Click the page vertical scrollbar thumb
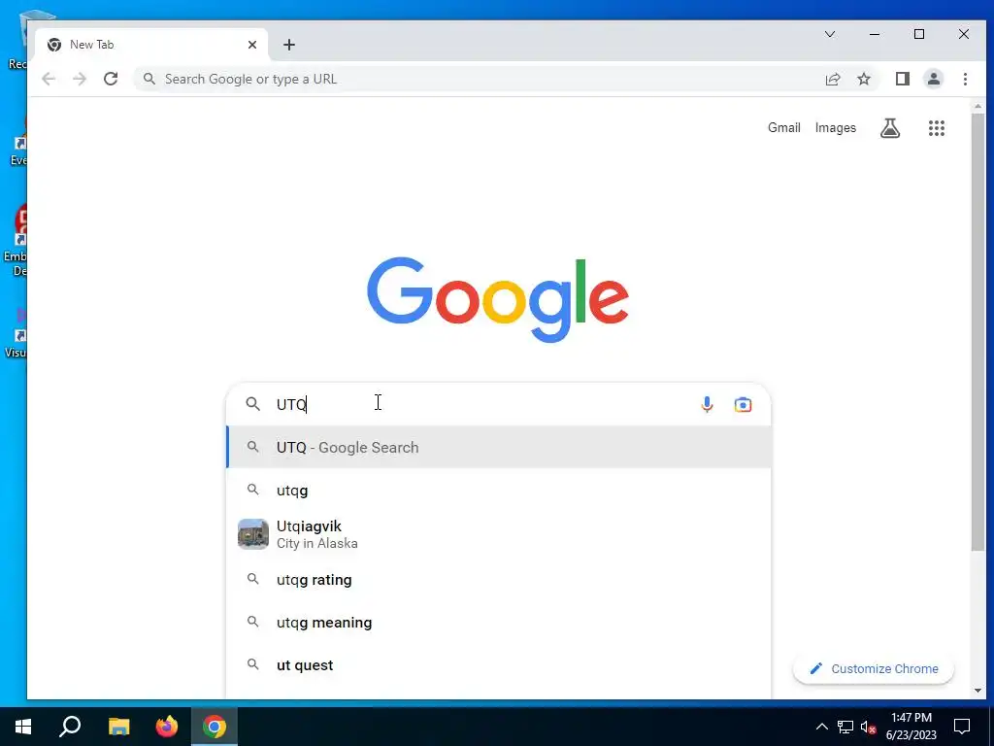 coord(977,332)
